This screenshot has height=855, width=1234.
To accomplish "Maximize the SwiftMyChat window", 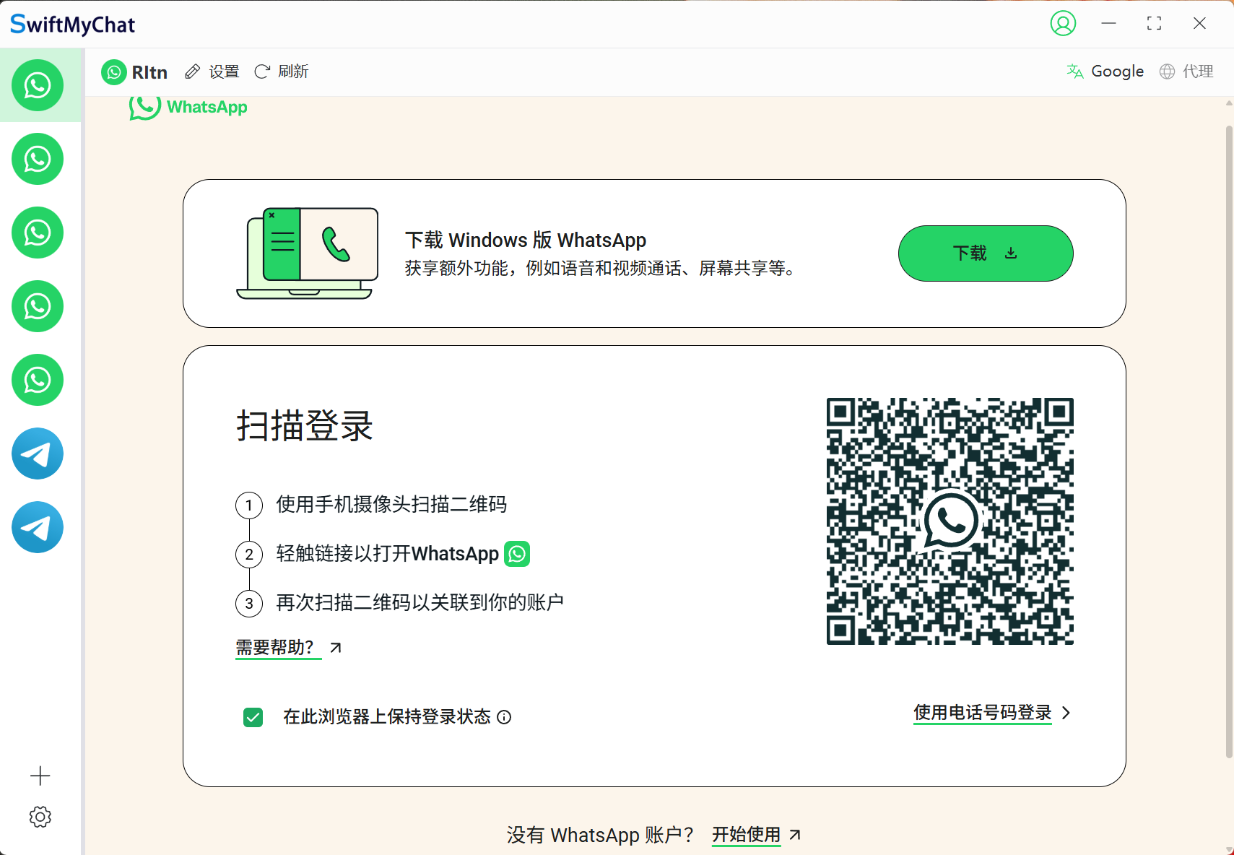I will (1154, 23).
